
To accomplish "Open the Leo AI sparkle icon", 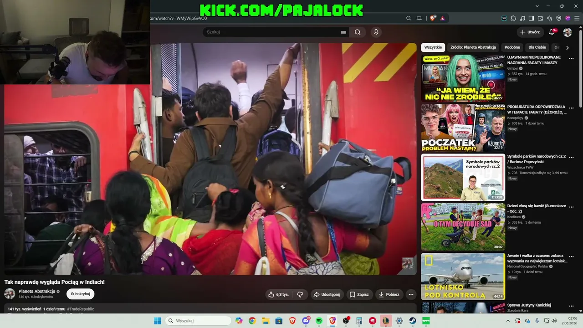I will coord(550,18).
